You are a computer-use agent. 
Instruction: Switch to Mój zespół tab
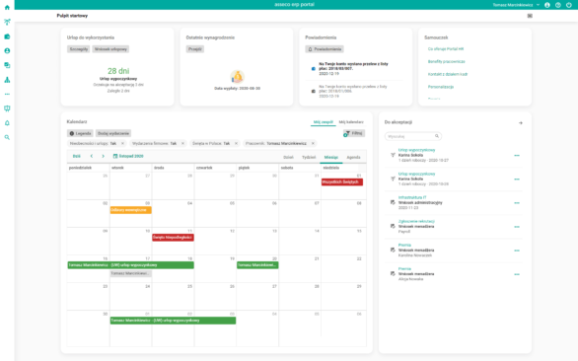tap(324, 122)
